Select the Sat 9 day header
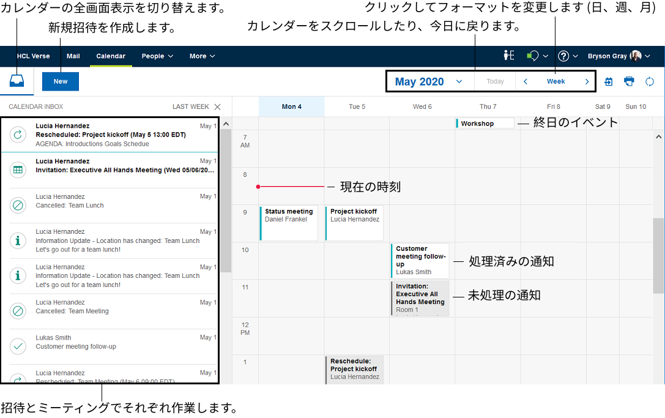 603,107
